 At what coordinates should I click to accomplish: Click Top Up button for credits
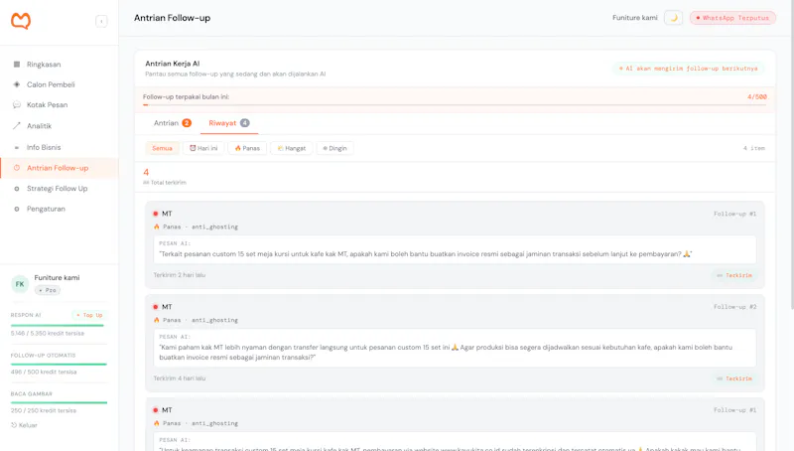tap(89, 315)
